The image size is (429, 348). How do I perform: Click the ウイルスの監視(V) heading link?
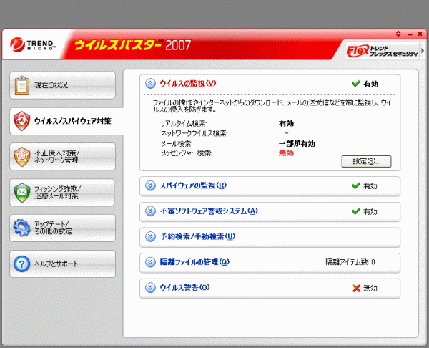(188, 84)
